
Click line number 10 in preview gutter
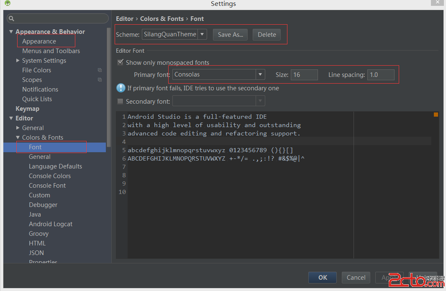point(122,192)
